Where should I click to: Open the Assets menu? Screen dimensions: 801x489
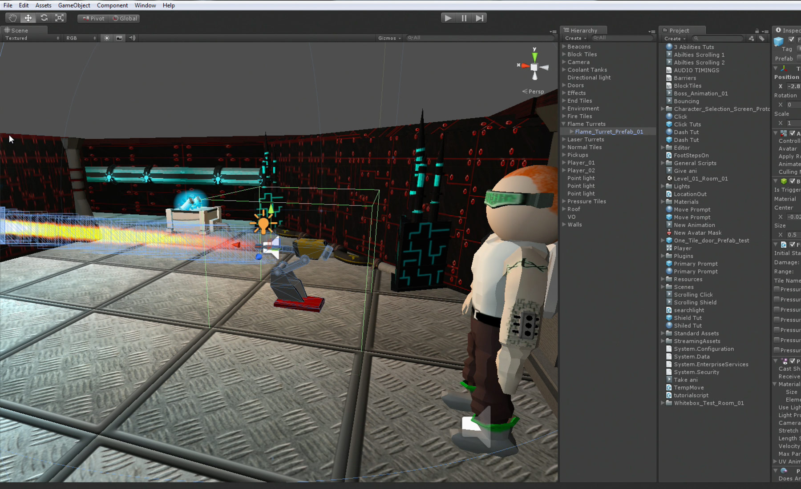click(x=43, y=5)
